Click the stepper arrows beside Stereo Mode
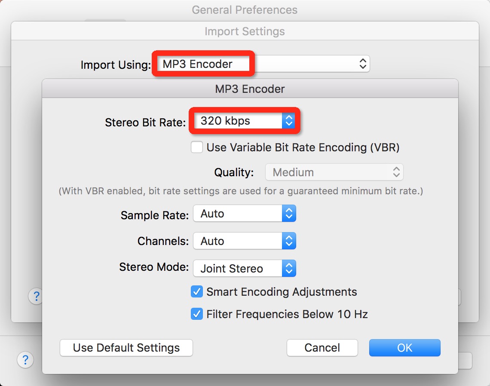The image size is (490, 386). (x=289, y=268)
